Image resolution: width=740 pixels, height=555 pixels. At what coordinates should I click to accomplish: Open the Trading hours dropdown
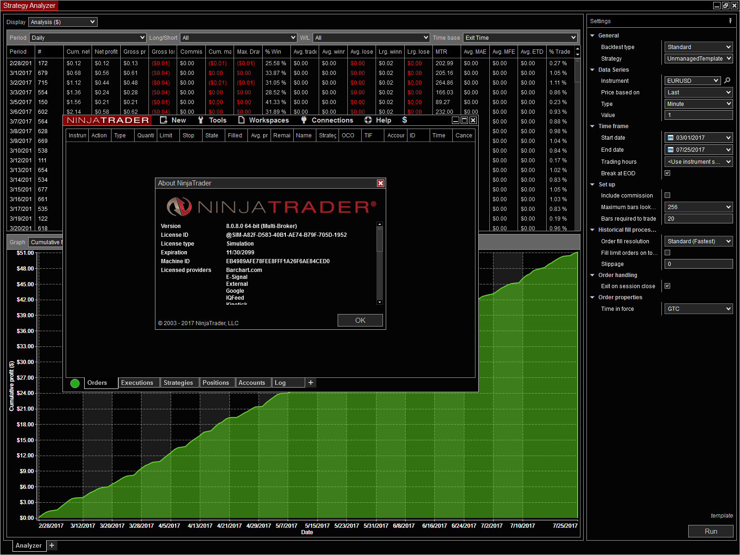(699, 161)
